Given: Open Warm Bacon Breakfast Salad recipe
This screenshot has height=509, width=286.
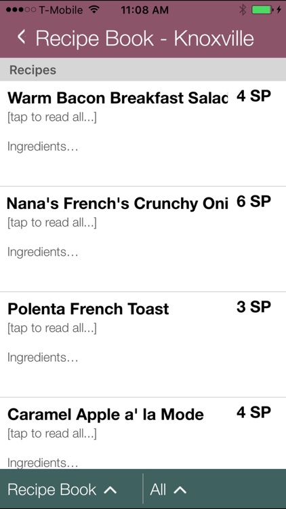Looking at the screenshot, I should 143,134.
